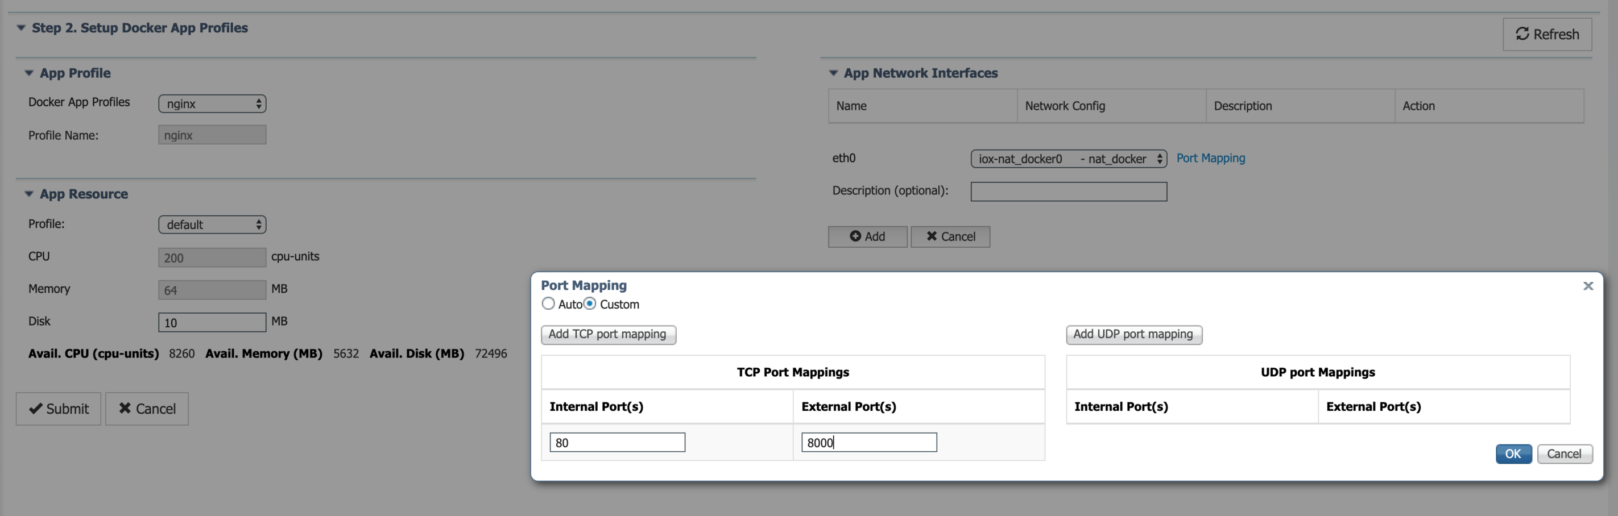Click the X icon on the Cancel button
The height and width of the screenshot is (516, 1618).
(x=126, y=409)
